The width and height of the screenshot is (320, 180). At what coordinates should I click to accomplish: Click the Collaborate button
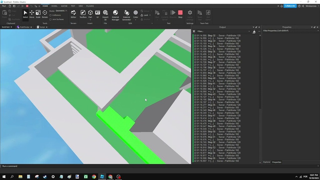tap(290, 6)
